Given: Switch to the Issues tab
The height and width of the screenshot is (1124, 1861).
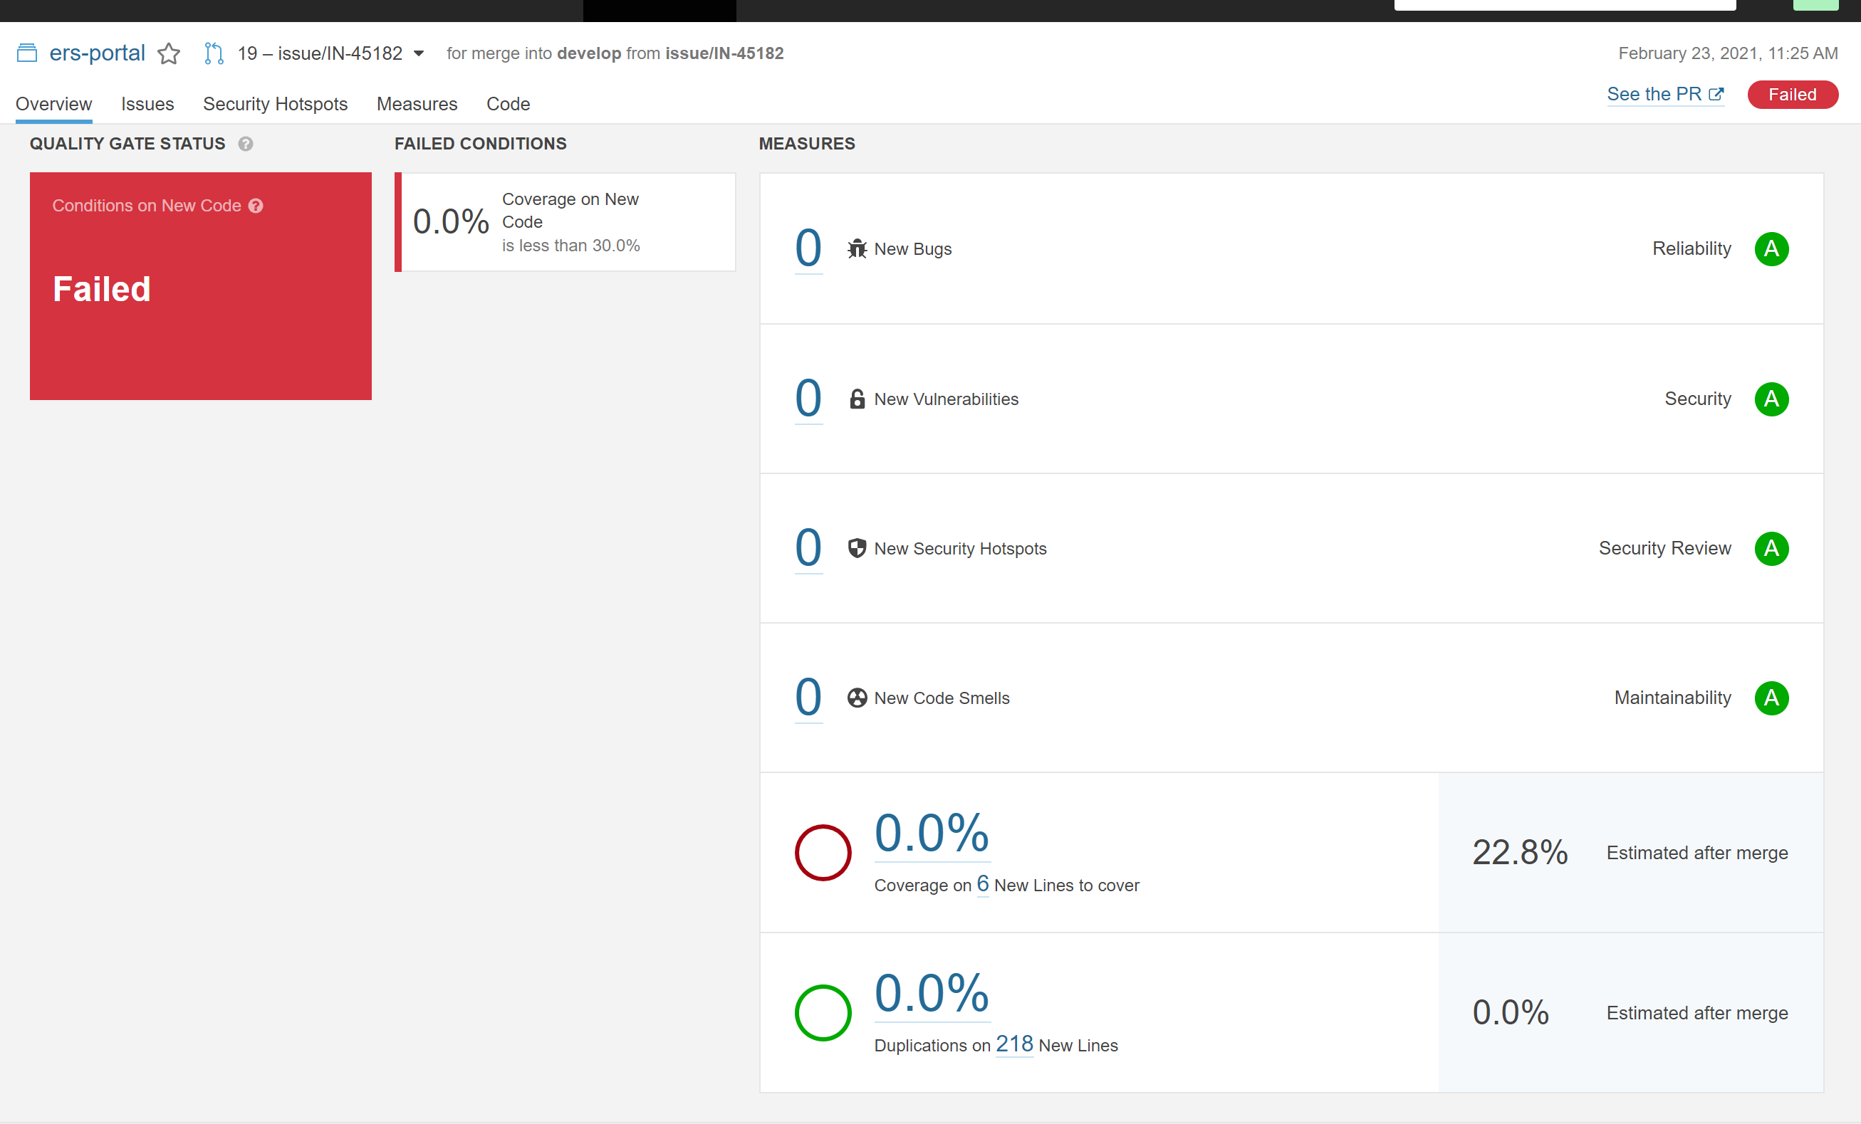Looking at the screenshot, I should click(x=147, y=104).
